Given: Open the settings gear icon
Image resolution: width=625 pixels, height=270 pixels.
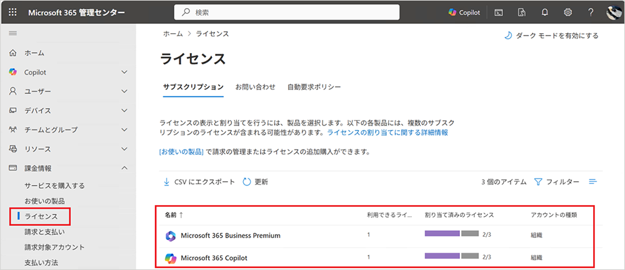Looking at the screenshot, I should coord(567,12).
